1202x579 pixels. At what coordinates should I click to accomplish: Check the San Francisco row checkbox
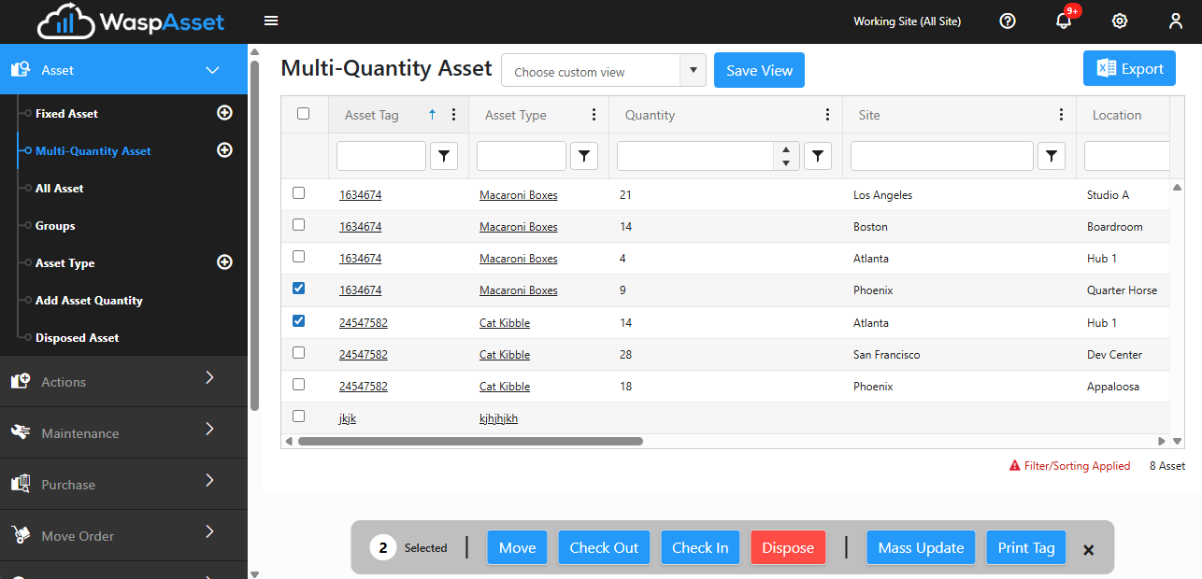[299, 353]
